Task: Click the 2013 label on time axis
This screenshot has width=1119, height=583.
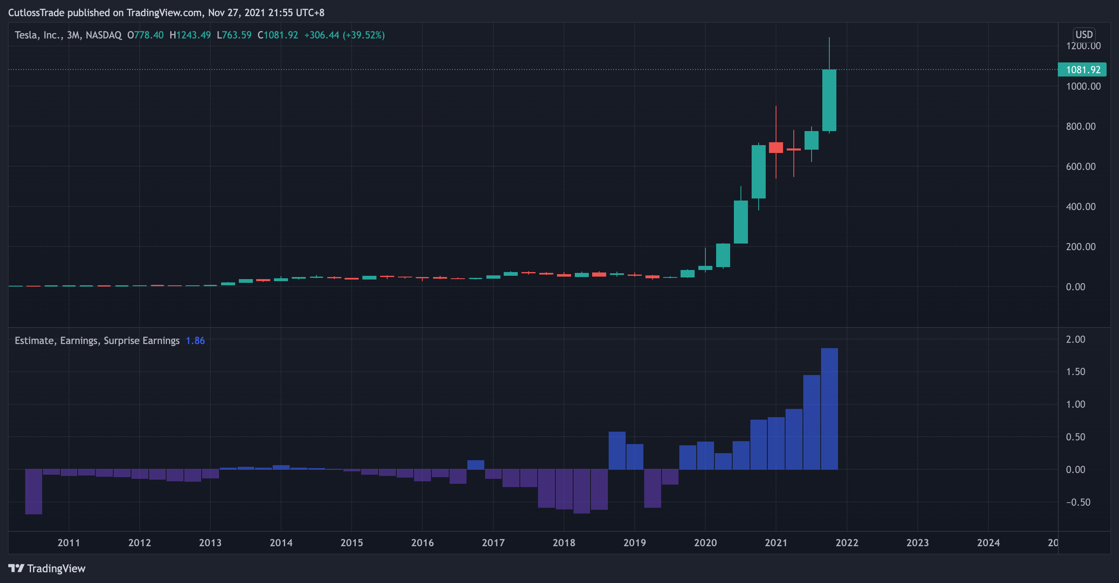Action: (210, 542)
